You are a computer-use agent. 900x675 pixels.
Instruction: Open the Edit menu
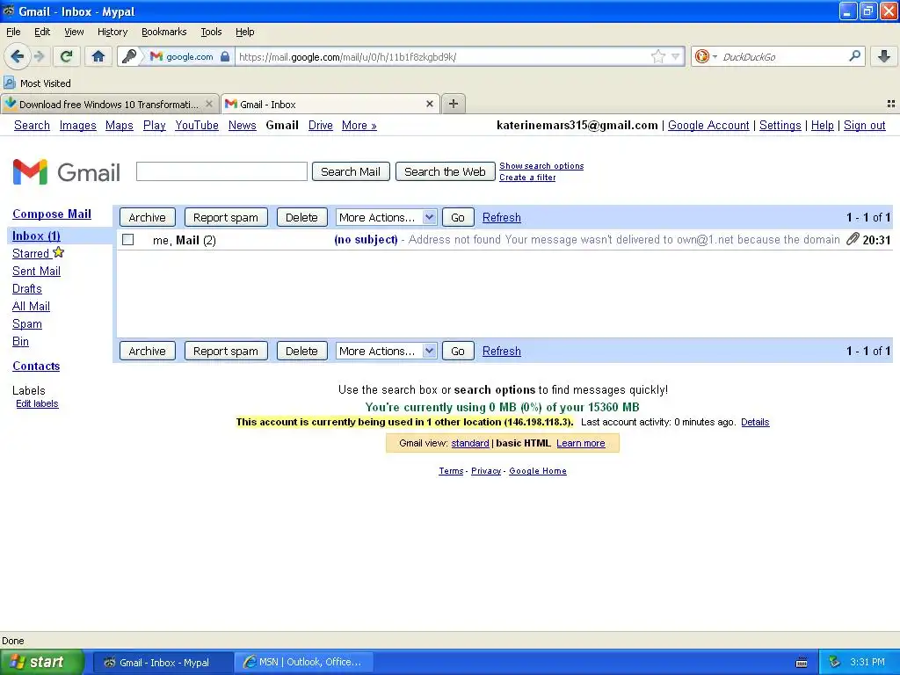tap(42, 32)
